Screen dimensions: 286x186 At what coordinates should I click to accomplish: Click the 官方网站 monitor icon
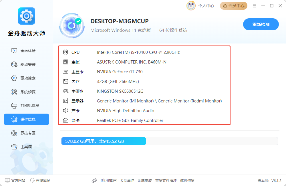(x=7, y=180)
